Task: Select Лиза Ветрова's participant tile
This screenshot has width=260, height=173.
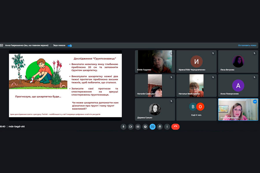Action: coord(238,61)
